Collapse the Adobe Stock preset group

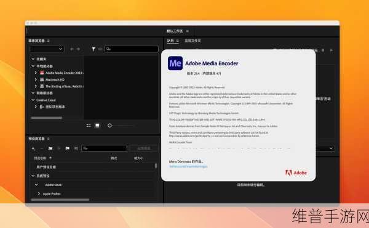[36, 185]
